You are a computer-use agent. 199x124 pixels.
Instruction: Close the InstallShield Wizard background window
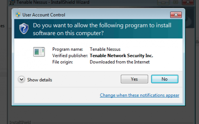[188, 2]
